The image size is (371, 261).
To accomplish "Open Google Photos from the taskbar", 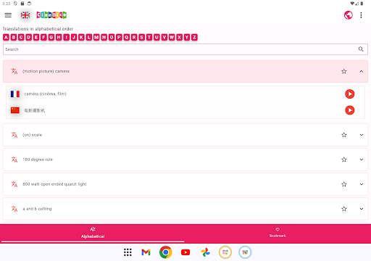I will pyautogui.click(x=205, y=252).
